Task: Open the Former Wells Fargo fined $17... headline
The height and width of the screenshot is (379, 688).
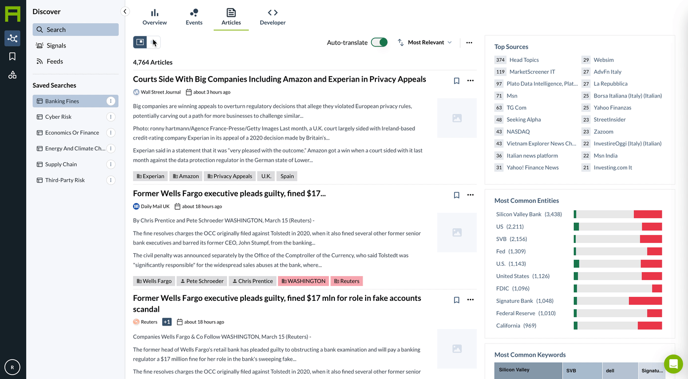Action: click(x=229, y=193)
